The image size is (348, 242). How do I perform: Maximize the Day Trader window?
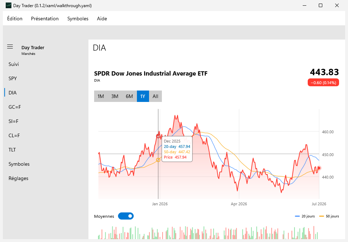pyautogui.click(x=321, y=5)
